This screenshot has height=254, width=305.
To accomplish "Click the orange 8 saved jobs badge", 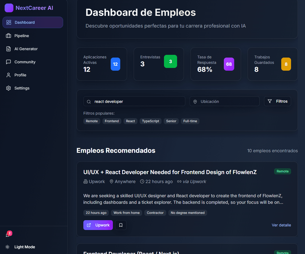I will tap(286, 64).
